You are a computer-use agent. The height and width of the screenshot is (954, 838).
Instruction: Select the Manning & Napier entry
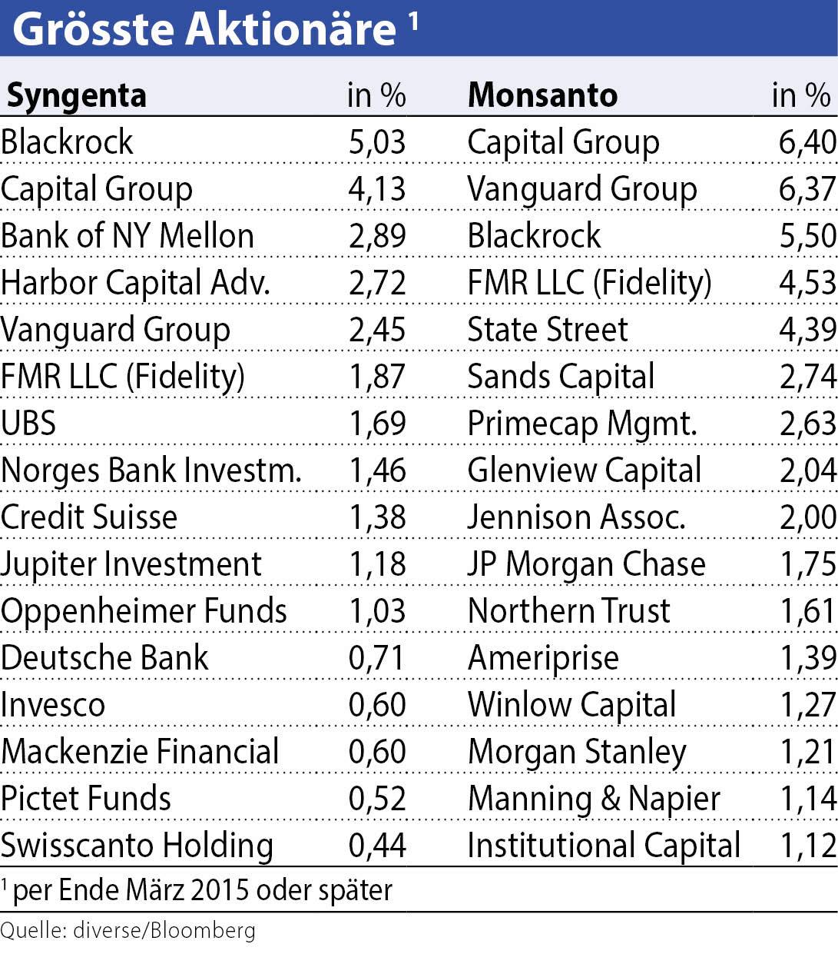coord(594,799)
